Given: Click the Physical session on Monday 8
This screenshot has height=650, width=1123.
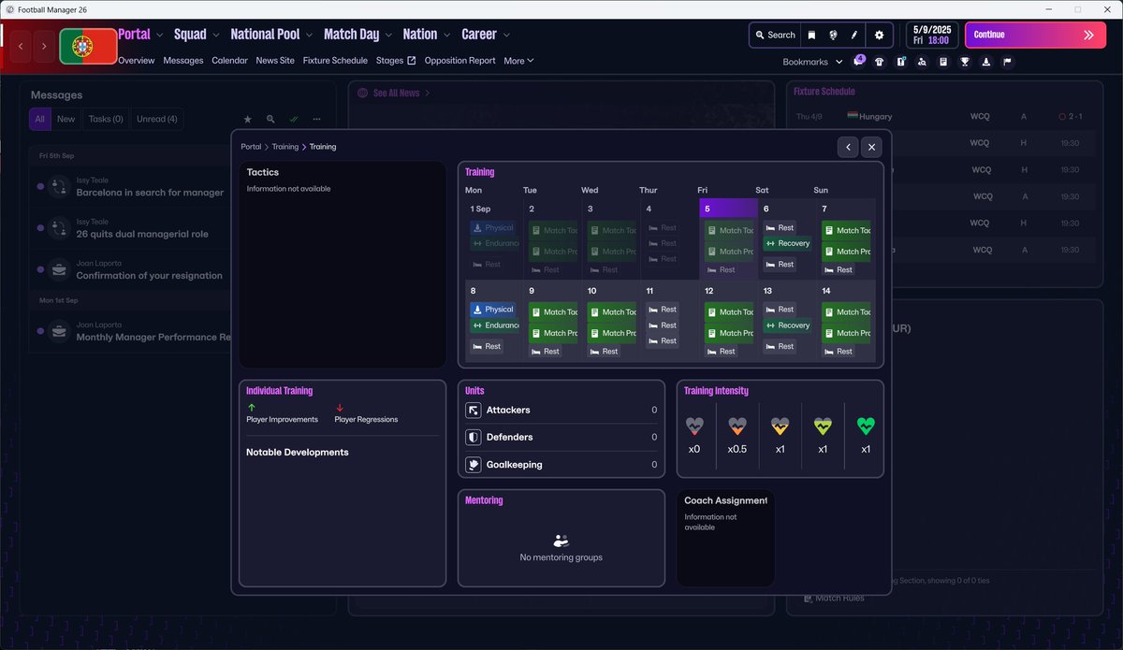Looking at the screenshot, I should [493, 310].
